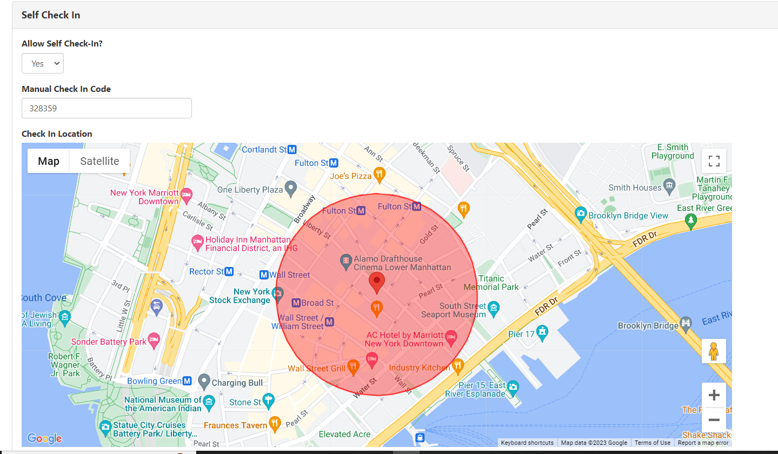778x454 pixels.
Task: Select National Museum of the American Indian icon
Action: [209, 403]
